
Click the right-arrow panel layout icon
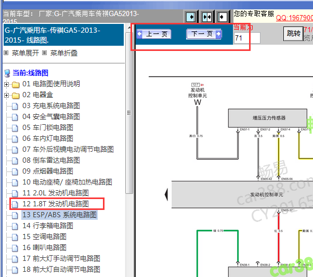191,17
